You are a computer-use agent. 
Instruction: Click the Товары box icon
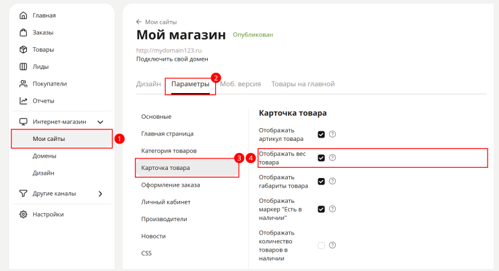coord(23,50)
